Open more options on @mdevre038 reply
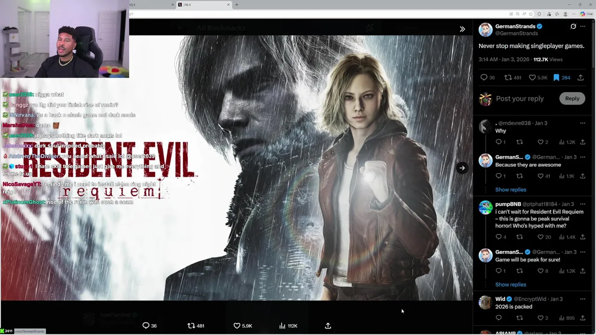596x335 pixels. click(x=582, y=123)
